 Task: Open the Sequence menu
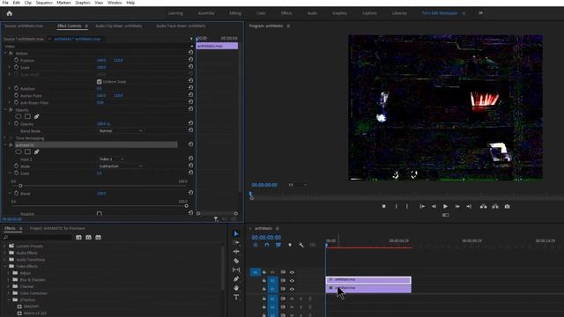click(x=44, y=3)
